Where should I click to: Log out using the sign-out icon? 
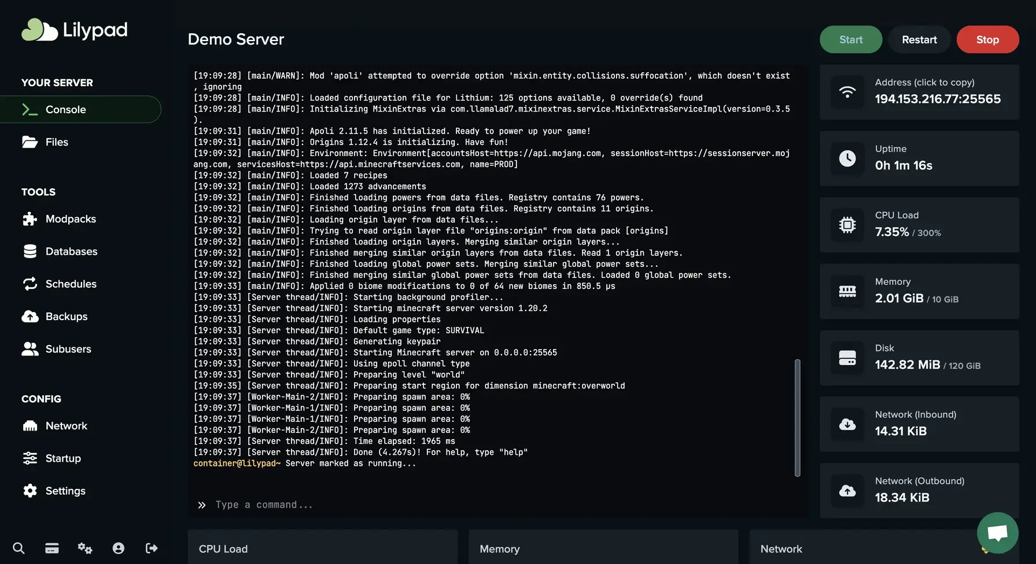(x=152, y=548)
